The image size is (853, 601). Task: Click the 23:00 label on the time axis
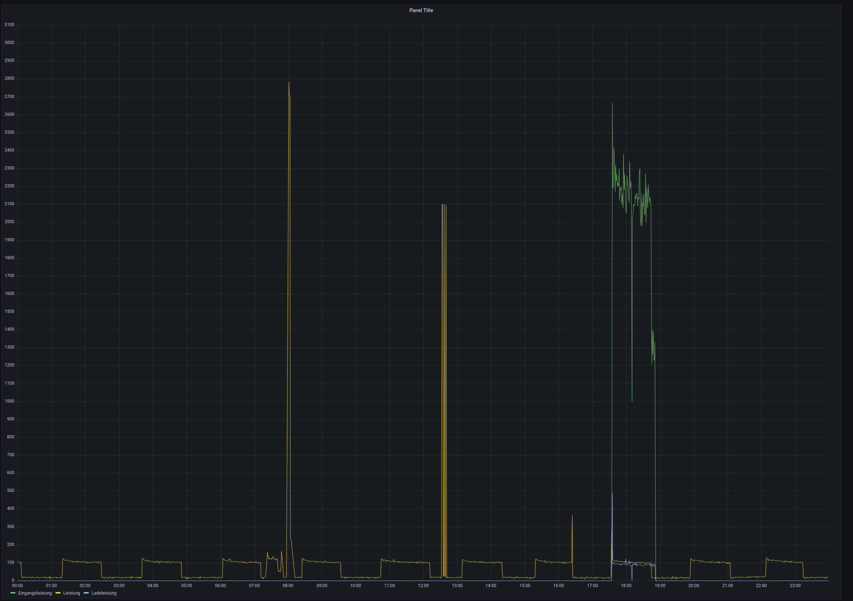pyautogui.click(x=795, y=585)
